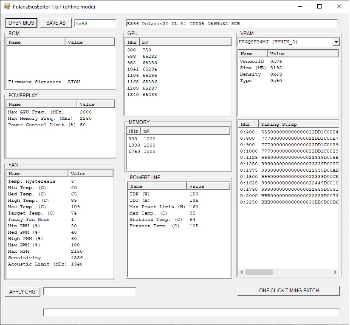The height and width of the screenshot is (325, 350).
Task: Select timing strap row 0:2250
Action: click(x=288, y=202)
